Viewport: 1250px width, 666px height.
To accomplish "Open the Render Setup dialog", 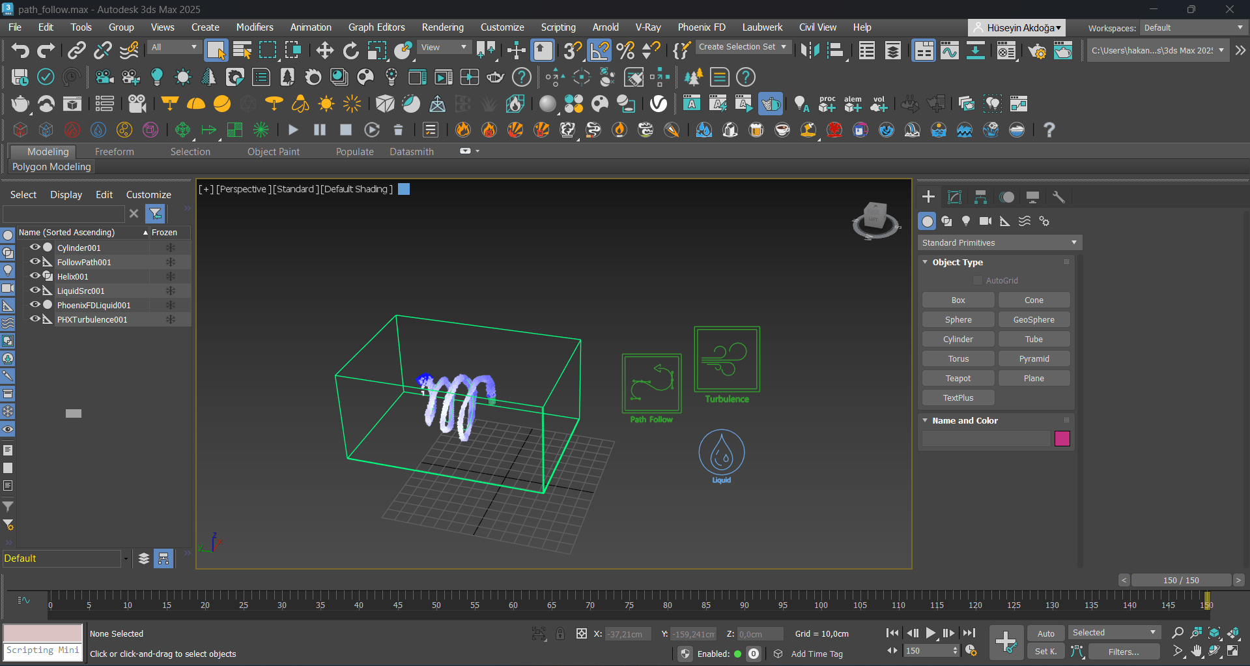I will 1037,50.
